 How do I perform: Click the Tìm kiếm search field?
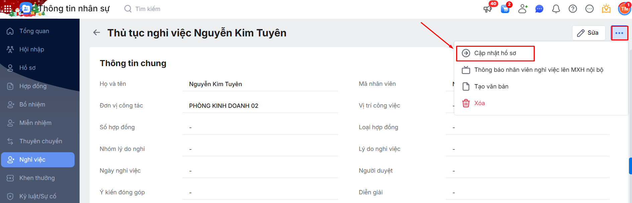tap(148, 9)
